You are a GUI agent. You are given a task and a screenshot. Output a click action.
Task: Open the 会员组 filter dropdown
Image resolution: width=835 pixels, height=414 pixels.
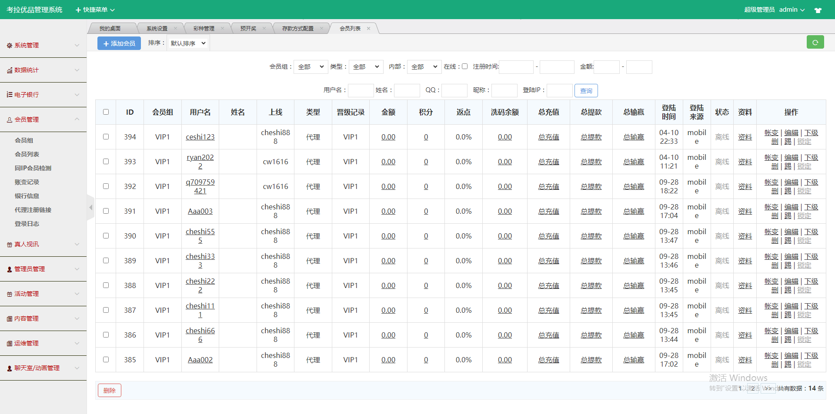(311, 67)
